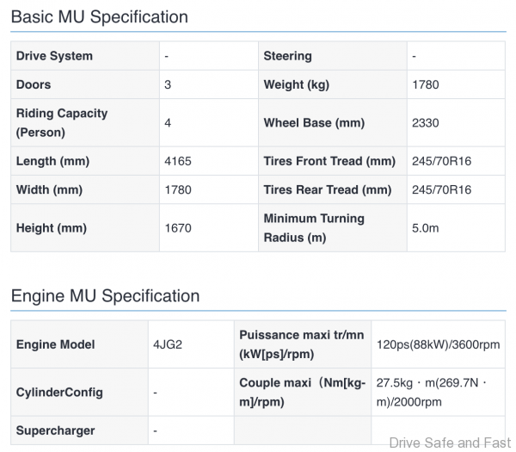516x452 pixels.
Task: Click the Basic MU Specification heading
Action: [99, 16]
